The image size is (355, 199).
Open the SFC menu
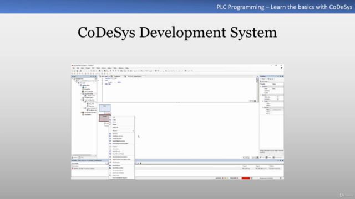pyautogui.click(x=93, y=68)
